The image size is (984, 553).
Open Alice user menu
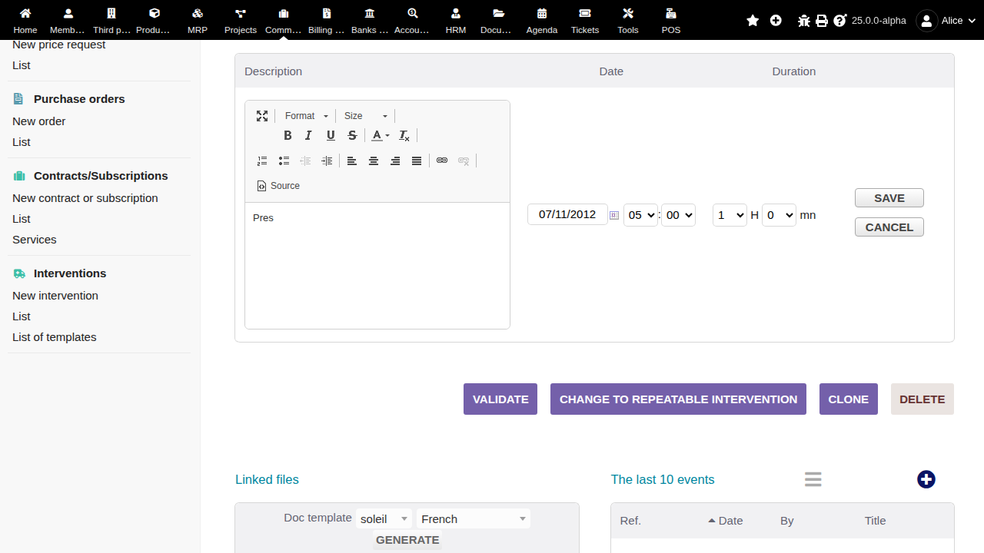[x=946, y=21]
